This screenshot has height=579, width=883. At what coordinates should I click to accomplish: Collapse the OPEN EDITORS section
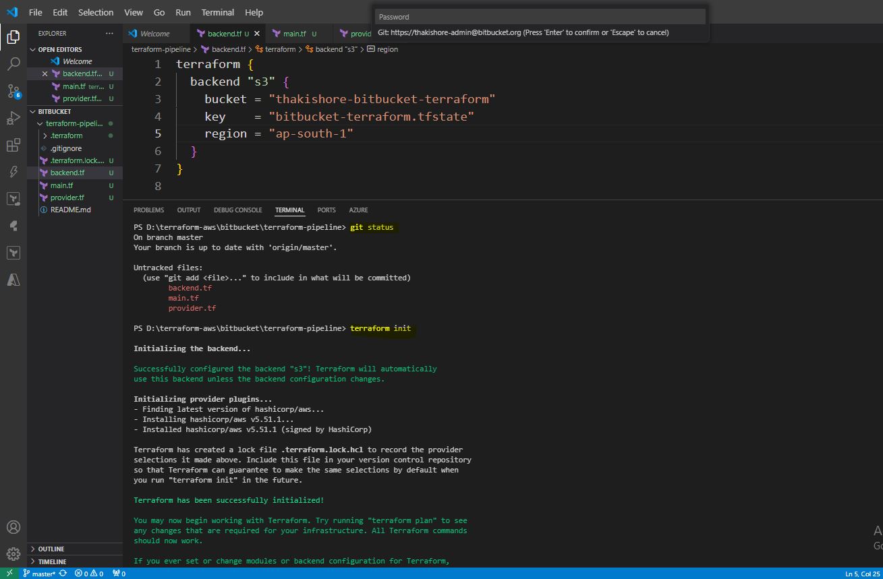click(x=59, y=49)
